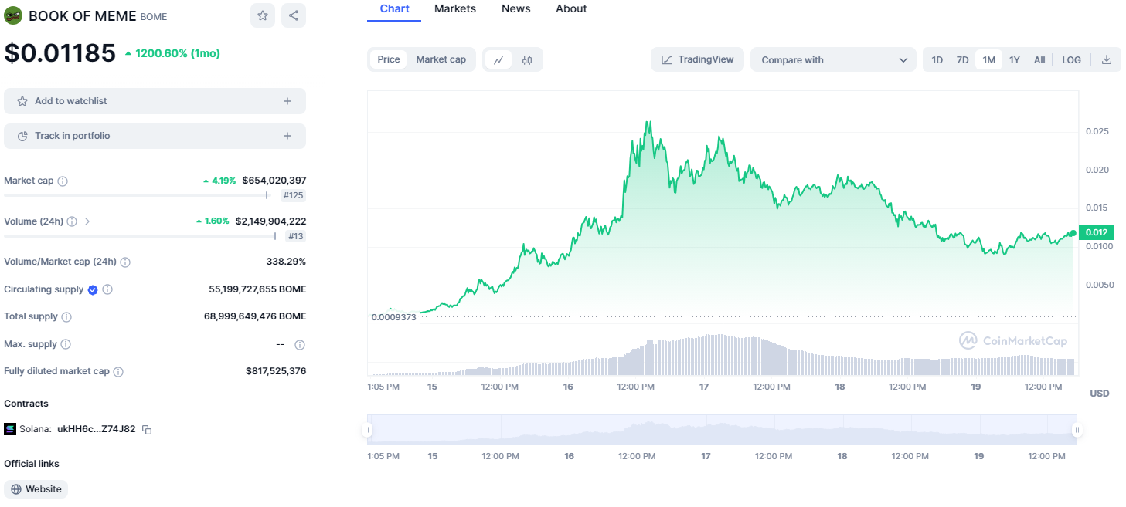The image size is (1126, 507).
Task: Toggle chart to Price view
Action: pyautogui.click(x=389, y=59)
